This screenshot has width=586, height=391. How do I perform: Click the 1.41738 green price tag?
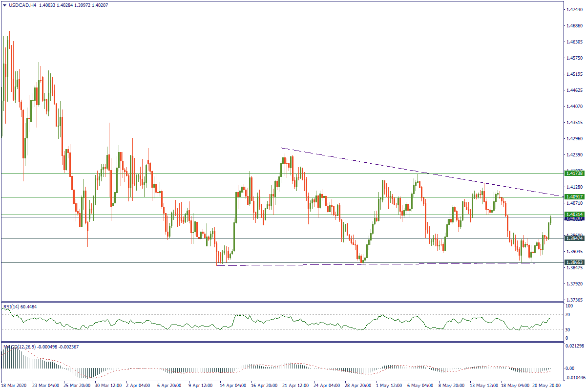[572, 174]
